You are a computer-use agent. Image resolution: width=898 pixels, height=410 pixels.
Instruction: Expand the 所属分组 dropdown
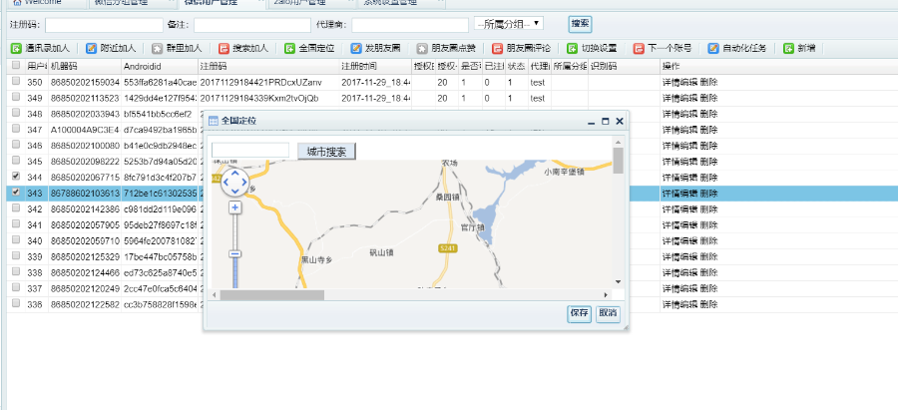[x=509, y=23]
